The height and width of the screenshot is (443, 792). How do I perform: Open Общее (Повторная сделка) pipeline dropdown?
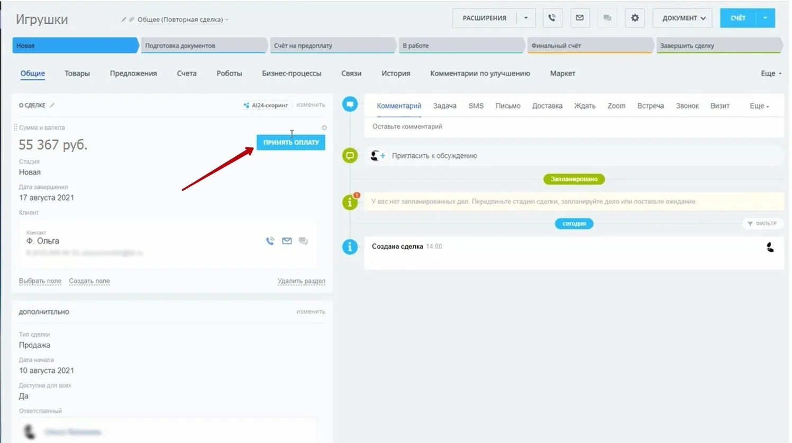pyautogui.click(x=183, y=20)
